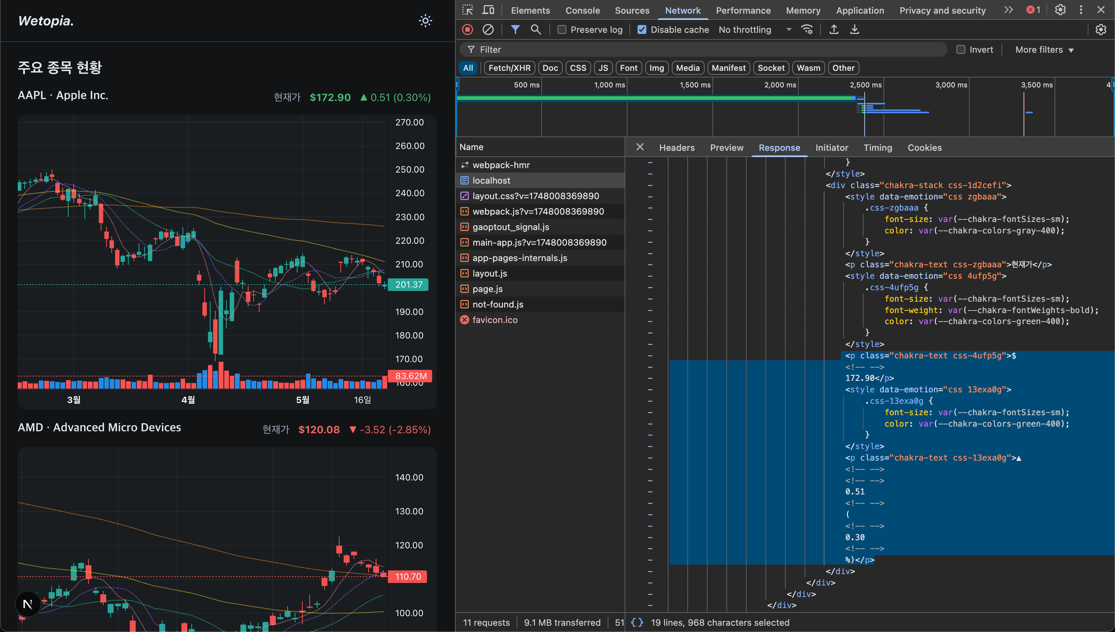Filter by CSS requests
Image resolution: width=1115 pixels, height=632 pixels.
578,68
